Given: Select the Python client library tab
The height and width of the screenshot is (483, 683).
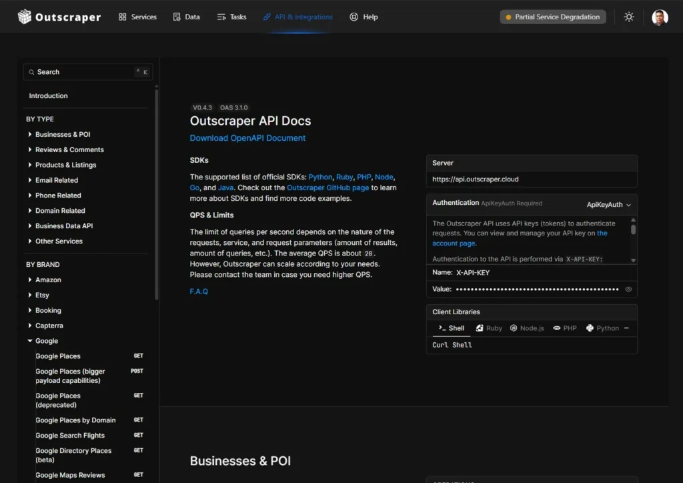Looking at the screenshot, I should click(602, 328).
